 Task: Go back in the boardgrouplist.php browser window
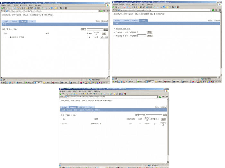(62, 94)
